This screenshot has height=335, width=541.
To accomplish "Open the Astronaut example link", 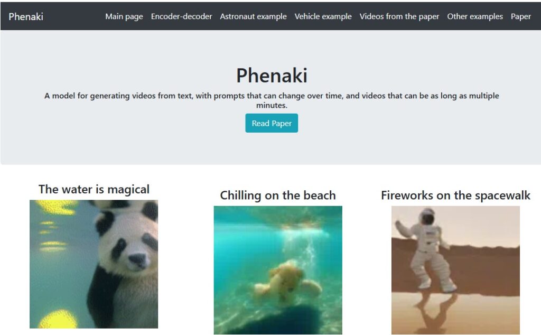I will [253, 16].
